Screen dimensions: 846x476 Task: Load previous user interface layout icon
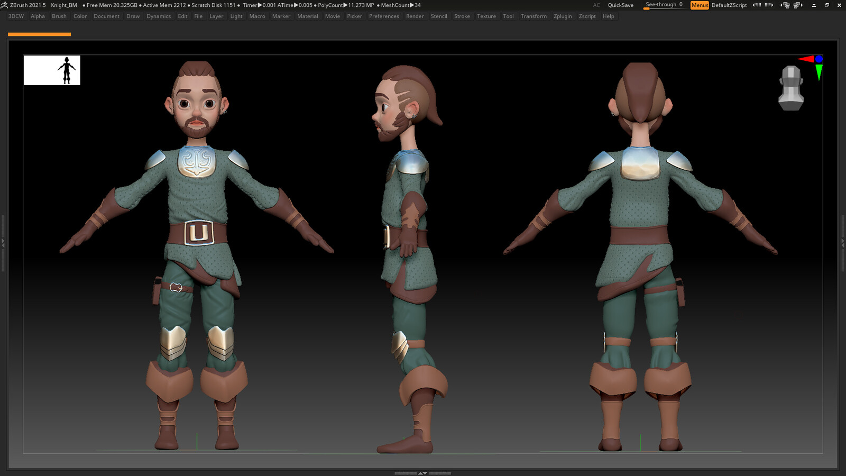(x=785, y=5)
